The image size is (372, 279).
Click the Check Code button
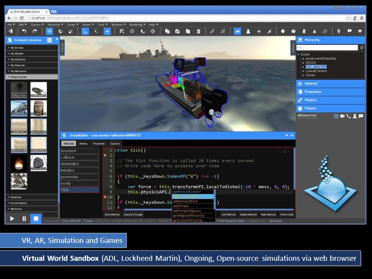pyautogui.click(x=287, y=214)
